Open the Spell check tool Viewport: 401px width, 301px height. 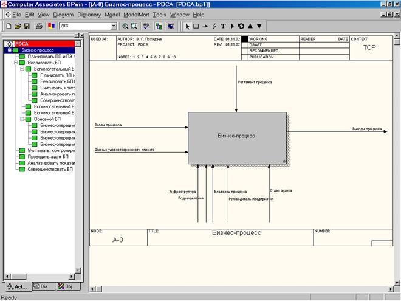point(146,26)
